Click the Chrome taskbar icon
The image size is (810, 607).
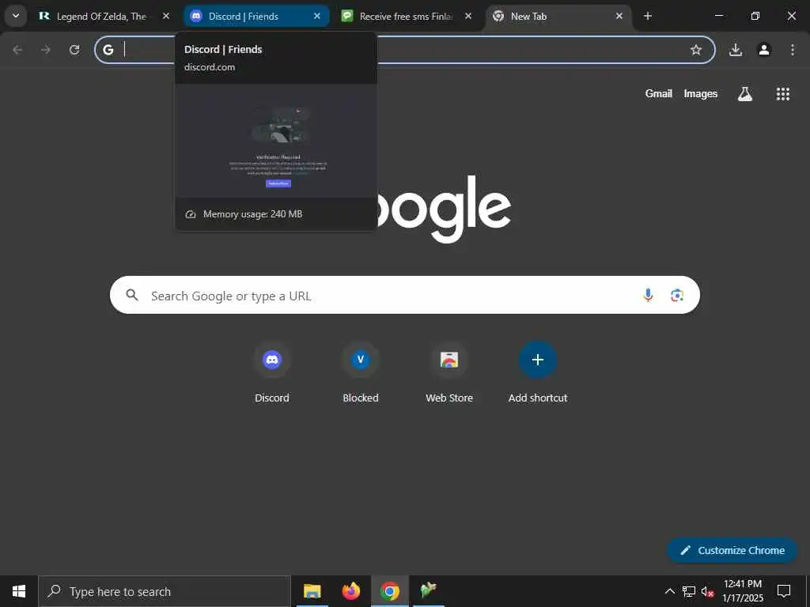coord(390,591)
